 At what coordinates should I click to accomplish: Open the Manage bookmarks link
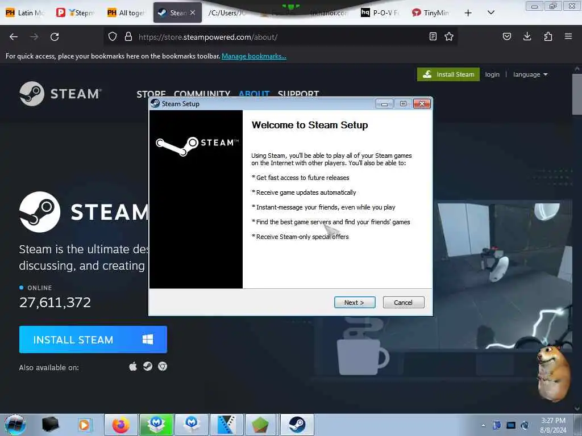pyautogui.click(x=254, y=56)
